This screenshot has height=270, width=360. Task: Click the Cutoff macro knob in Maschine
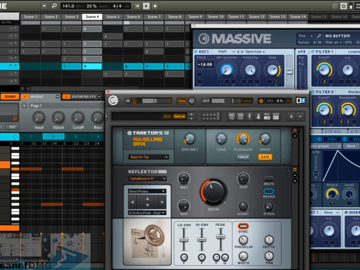click(78, 118)
